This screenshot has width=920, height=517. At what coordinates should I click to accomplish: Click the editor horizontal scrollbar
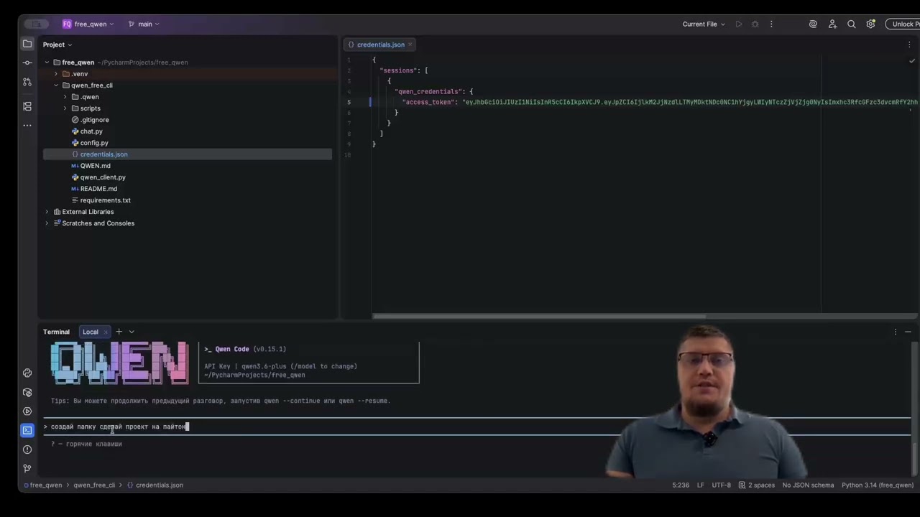pos(539,316)
